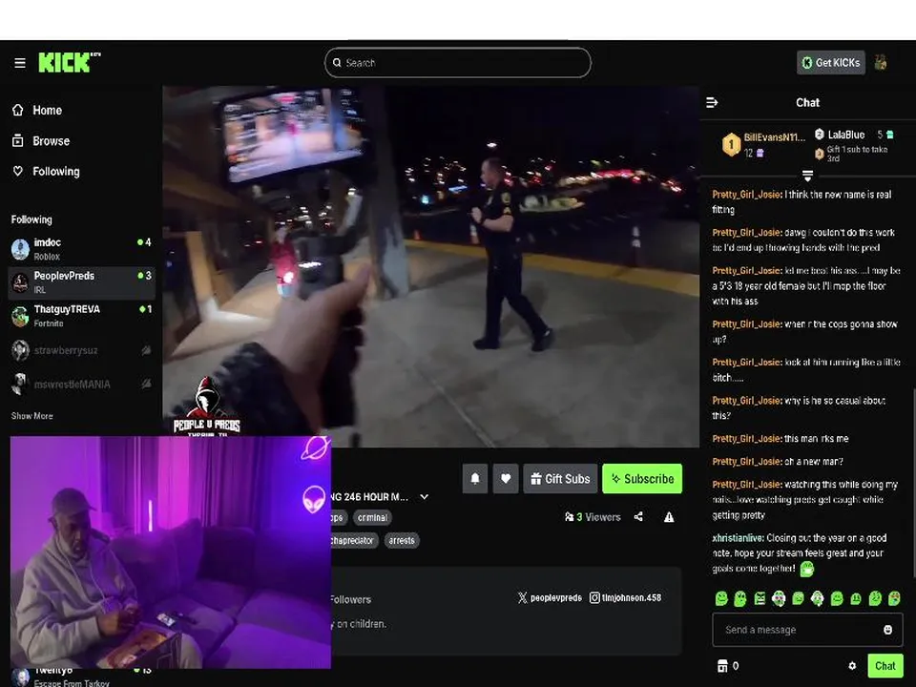Click the green Subscribe button
916x687 pixels.
pos(642,478)
